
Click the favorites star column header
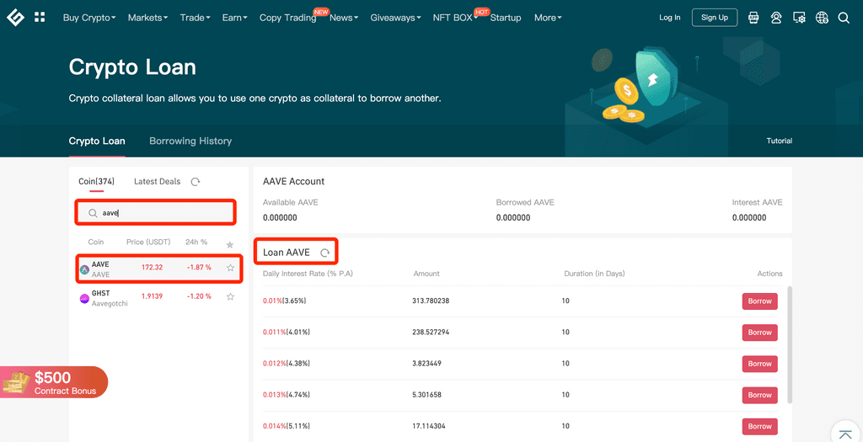coord(230,244)
